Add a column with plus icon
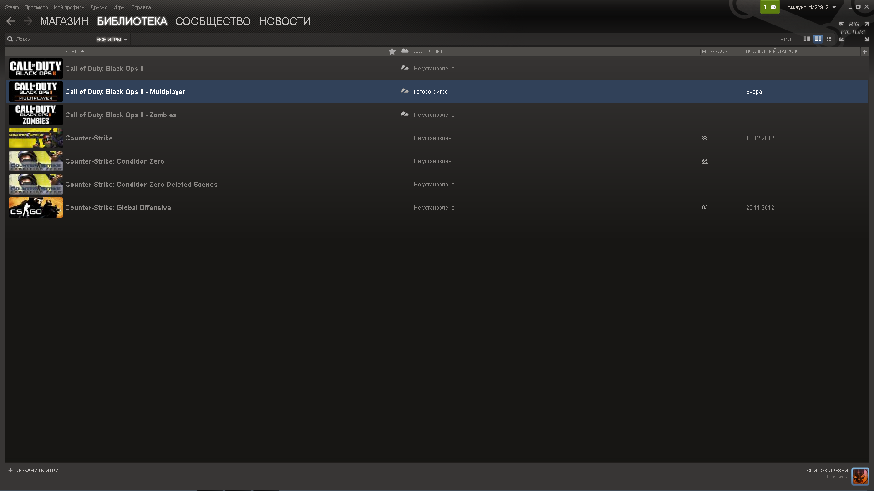This screenshot has width=874, height=491. pyautogui.click(x=865, y=51)
